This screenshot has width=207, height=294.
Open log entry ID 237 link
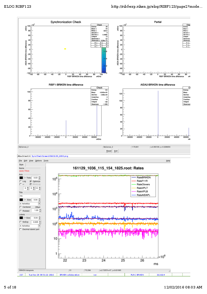(21, 275)
